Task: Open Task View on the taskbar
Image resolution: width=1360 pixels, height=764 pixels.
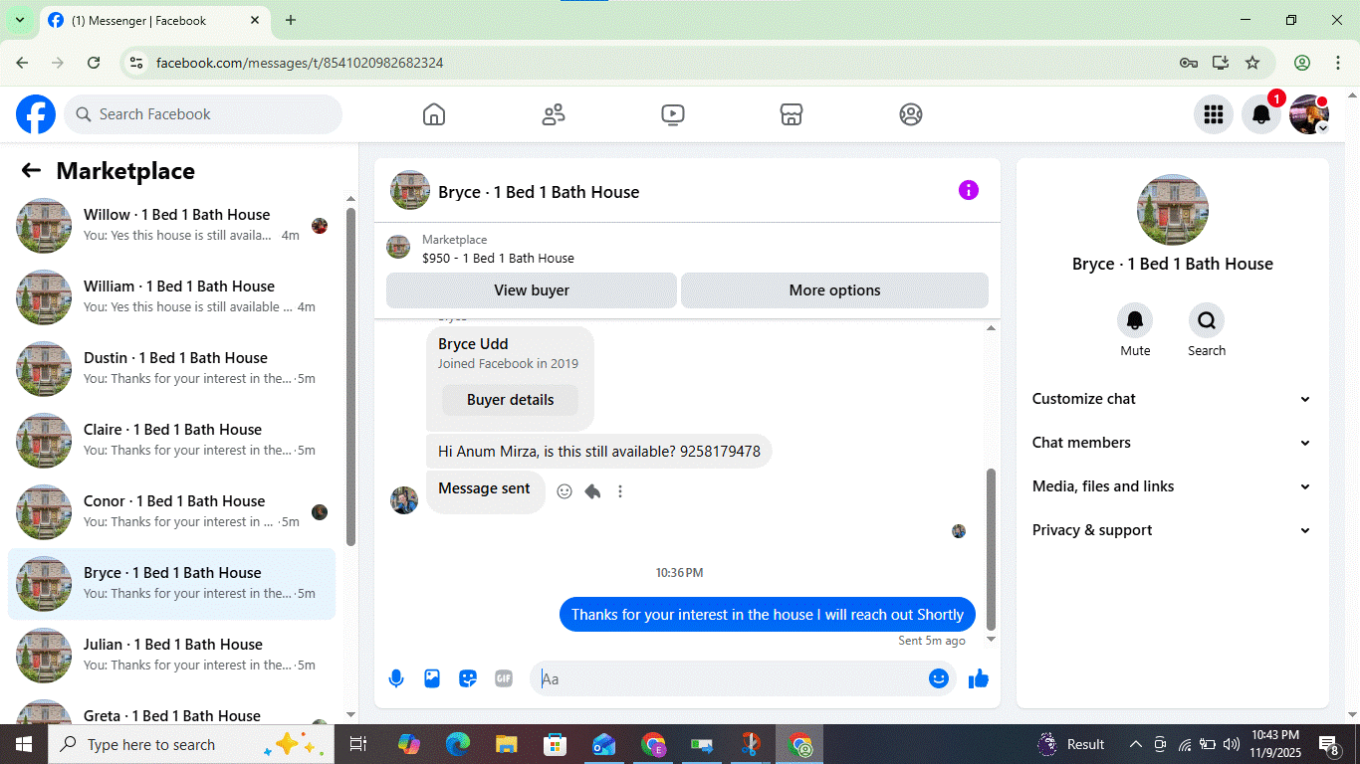Action: pos(358,744)
